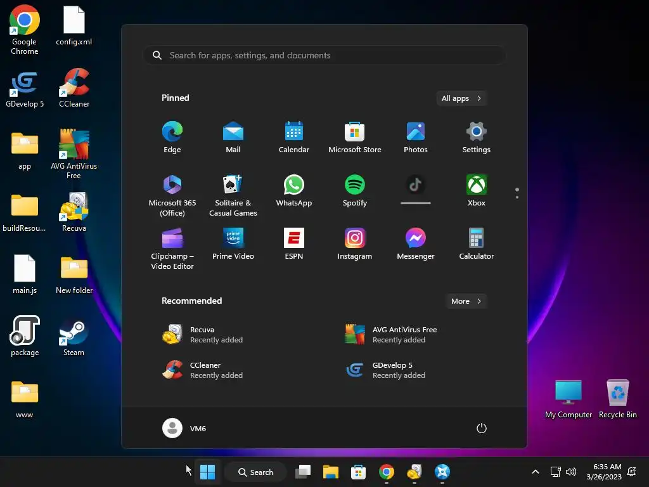Click the Windows Start button on the taskbar
The width and height of the screenshot is (649, 487).
[x=207, y=472]
